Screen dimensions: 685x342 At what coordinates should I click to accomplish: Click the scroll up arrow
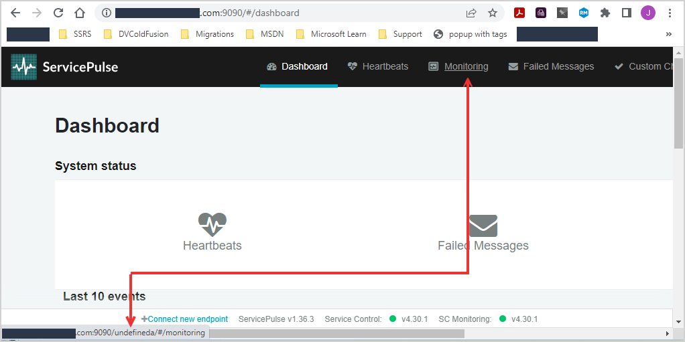coord(678,54)
